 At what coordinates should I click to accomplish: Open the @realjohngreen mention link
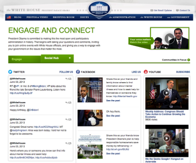coord(18,130)
